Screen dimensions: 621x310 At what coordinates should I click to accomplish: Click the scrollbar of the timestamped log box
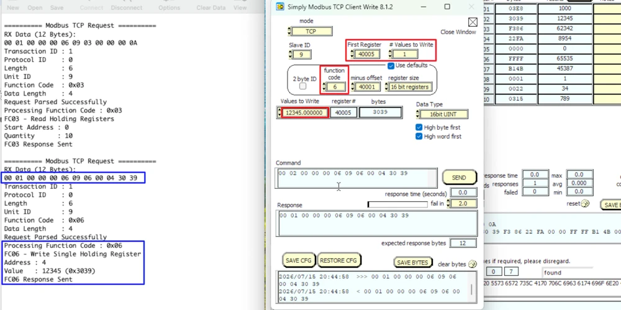tap(471, 289)
